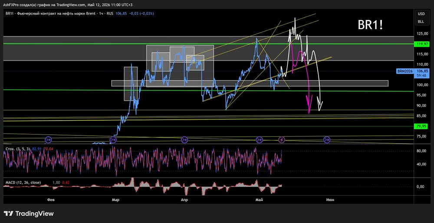Open the event marker directly above the Май label
Viewport: 434px width, 223px height.
pyautogui.click(x=260, y=140)
